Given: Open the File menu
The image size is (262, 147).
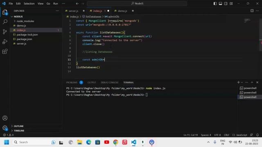Looking at the screenshot, I should pyautogui.click(x=11, y=4).
